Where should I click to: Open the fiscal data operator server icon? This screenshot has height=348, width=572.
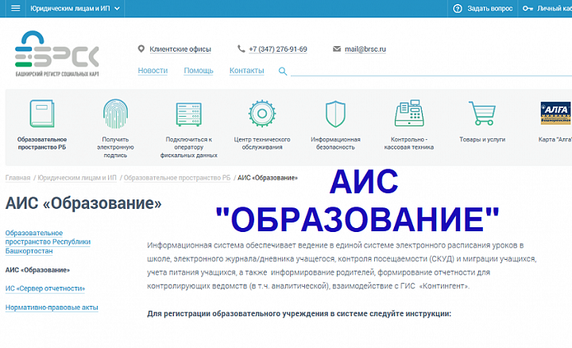(x=190, y=114)
